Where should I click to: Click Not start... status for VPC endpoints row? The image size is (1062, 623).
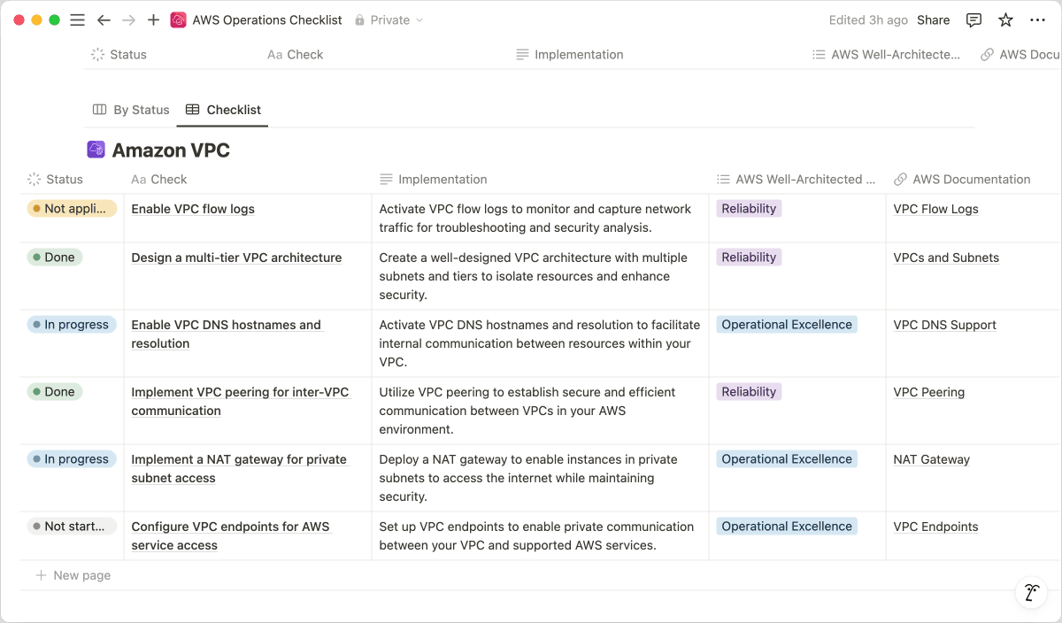pyautogui.click(x=72, y=527)
